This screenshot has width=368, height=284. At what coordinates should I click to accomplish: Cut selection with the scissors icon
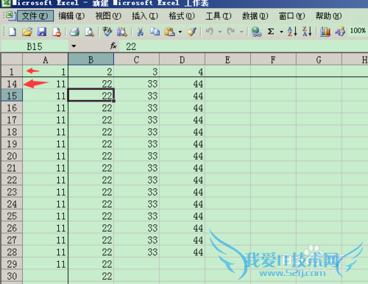[140, 32]
